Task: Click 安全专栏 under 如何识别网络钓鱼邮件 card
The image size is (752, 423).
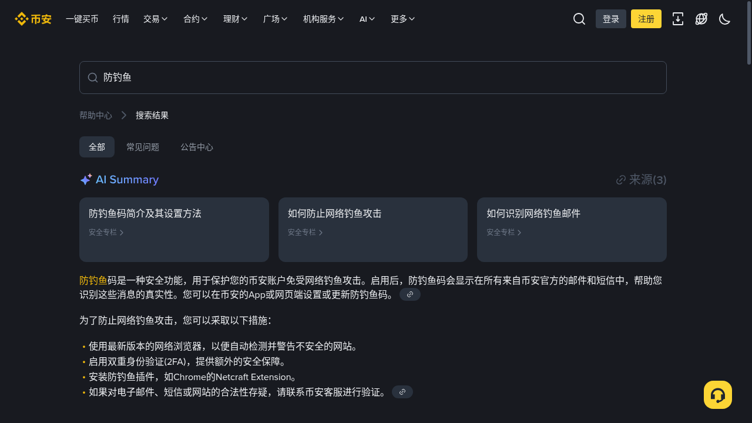Action: click(x=504, y=232)
